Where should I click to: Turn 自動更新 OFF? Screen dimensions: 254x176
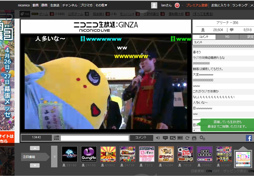pos(217,171)
